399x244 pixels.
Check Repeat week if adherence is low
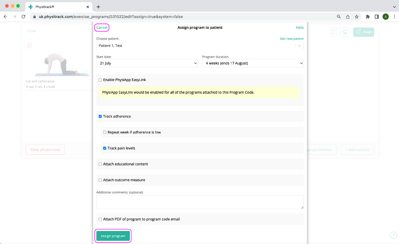(105, 132)
